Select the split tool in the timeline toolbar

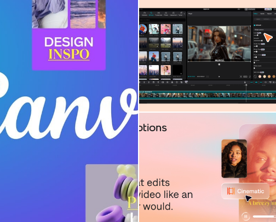tap(144, 83)
